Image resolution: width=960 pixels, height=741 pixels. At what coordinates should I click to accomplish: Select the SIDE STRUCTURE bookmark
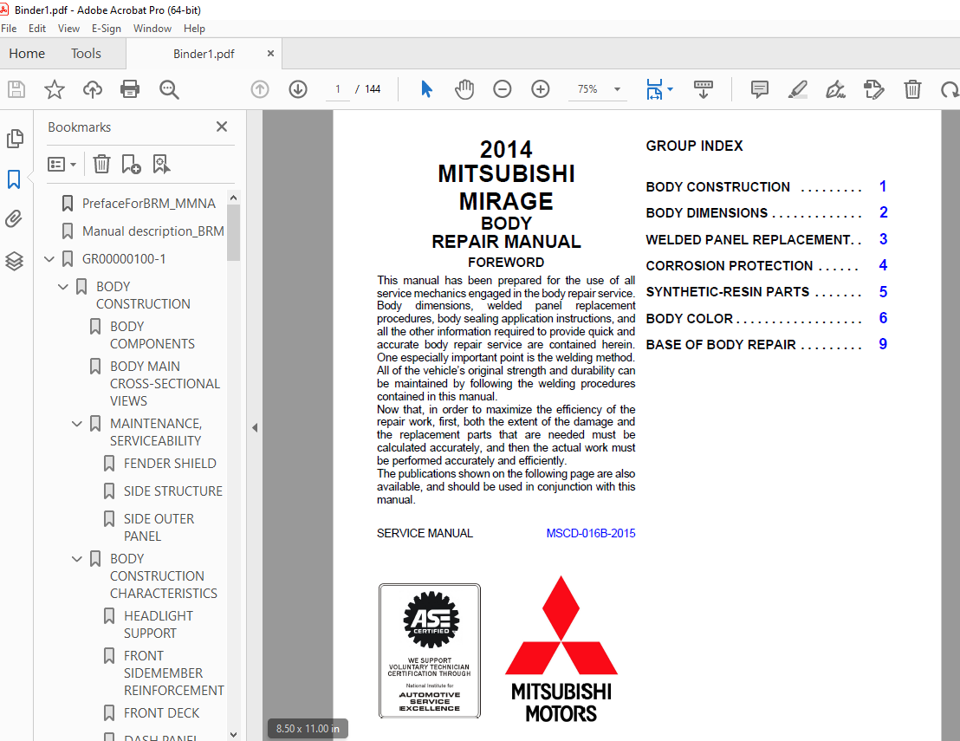[172, 491]
